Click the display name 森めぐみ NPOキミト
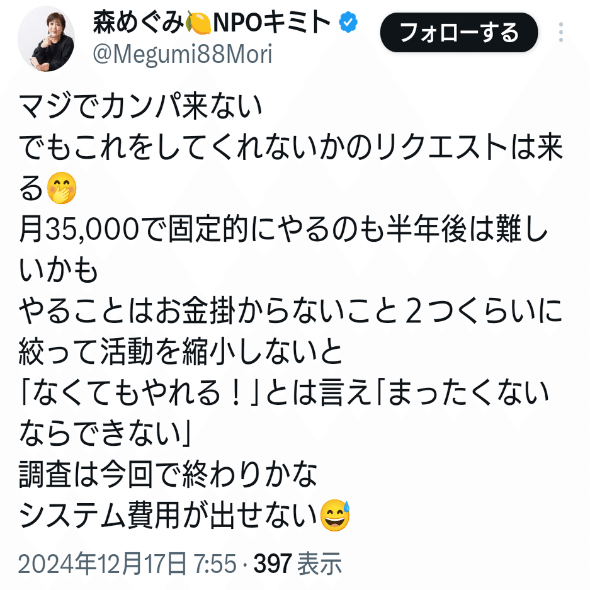This screenshot has height=590, width=590. pos(212,22)
